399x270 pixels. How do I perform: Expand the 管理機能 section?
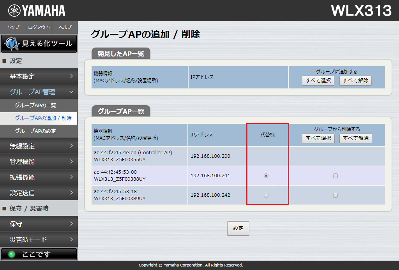pyautogui.click(x=39, y=161)
